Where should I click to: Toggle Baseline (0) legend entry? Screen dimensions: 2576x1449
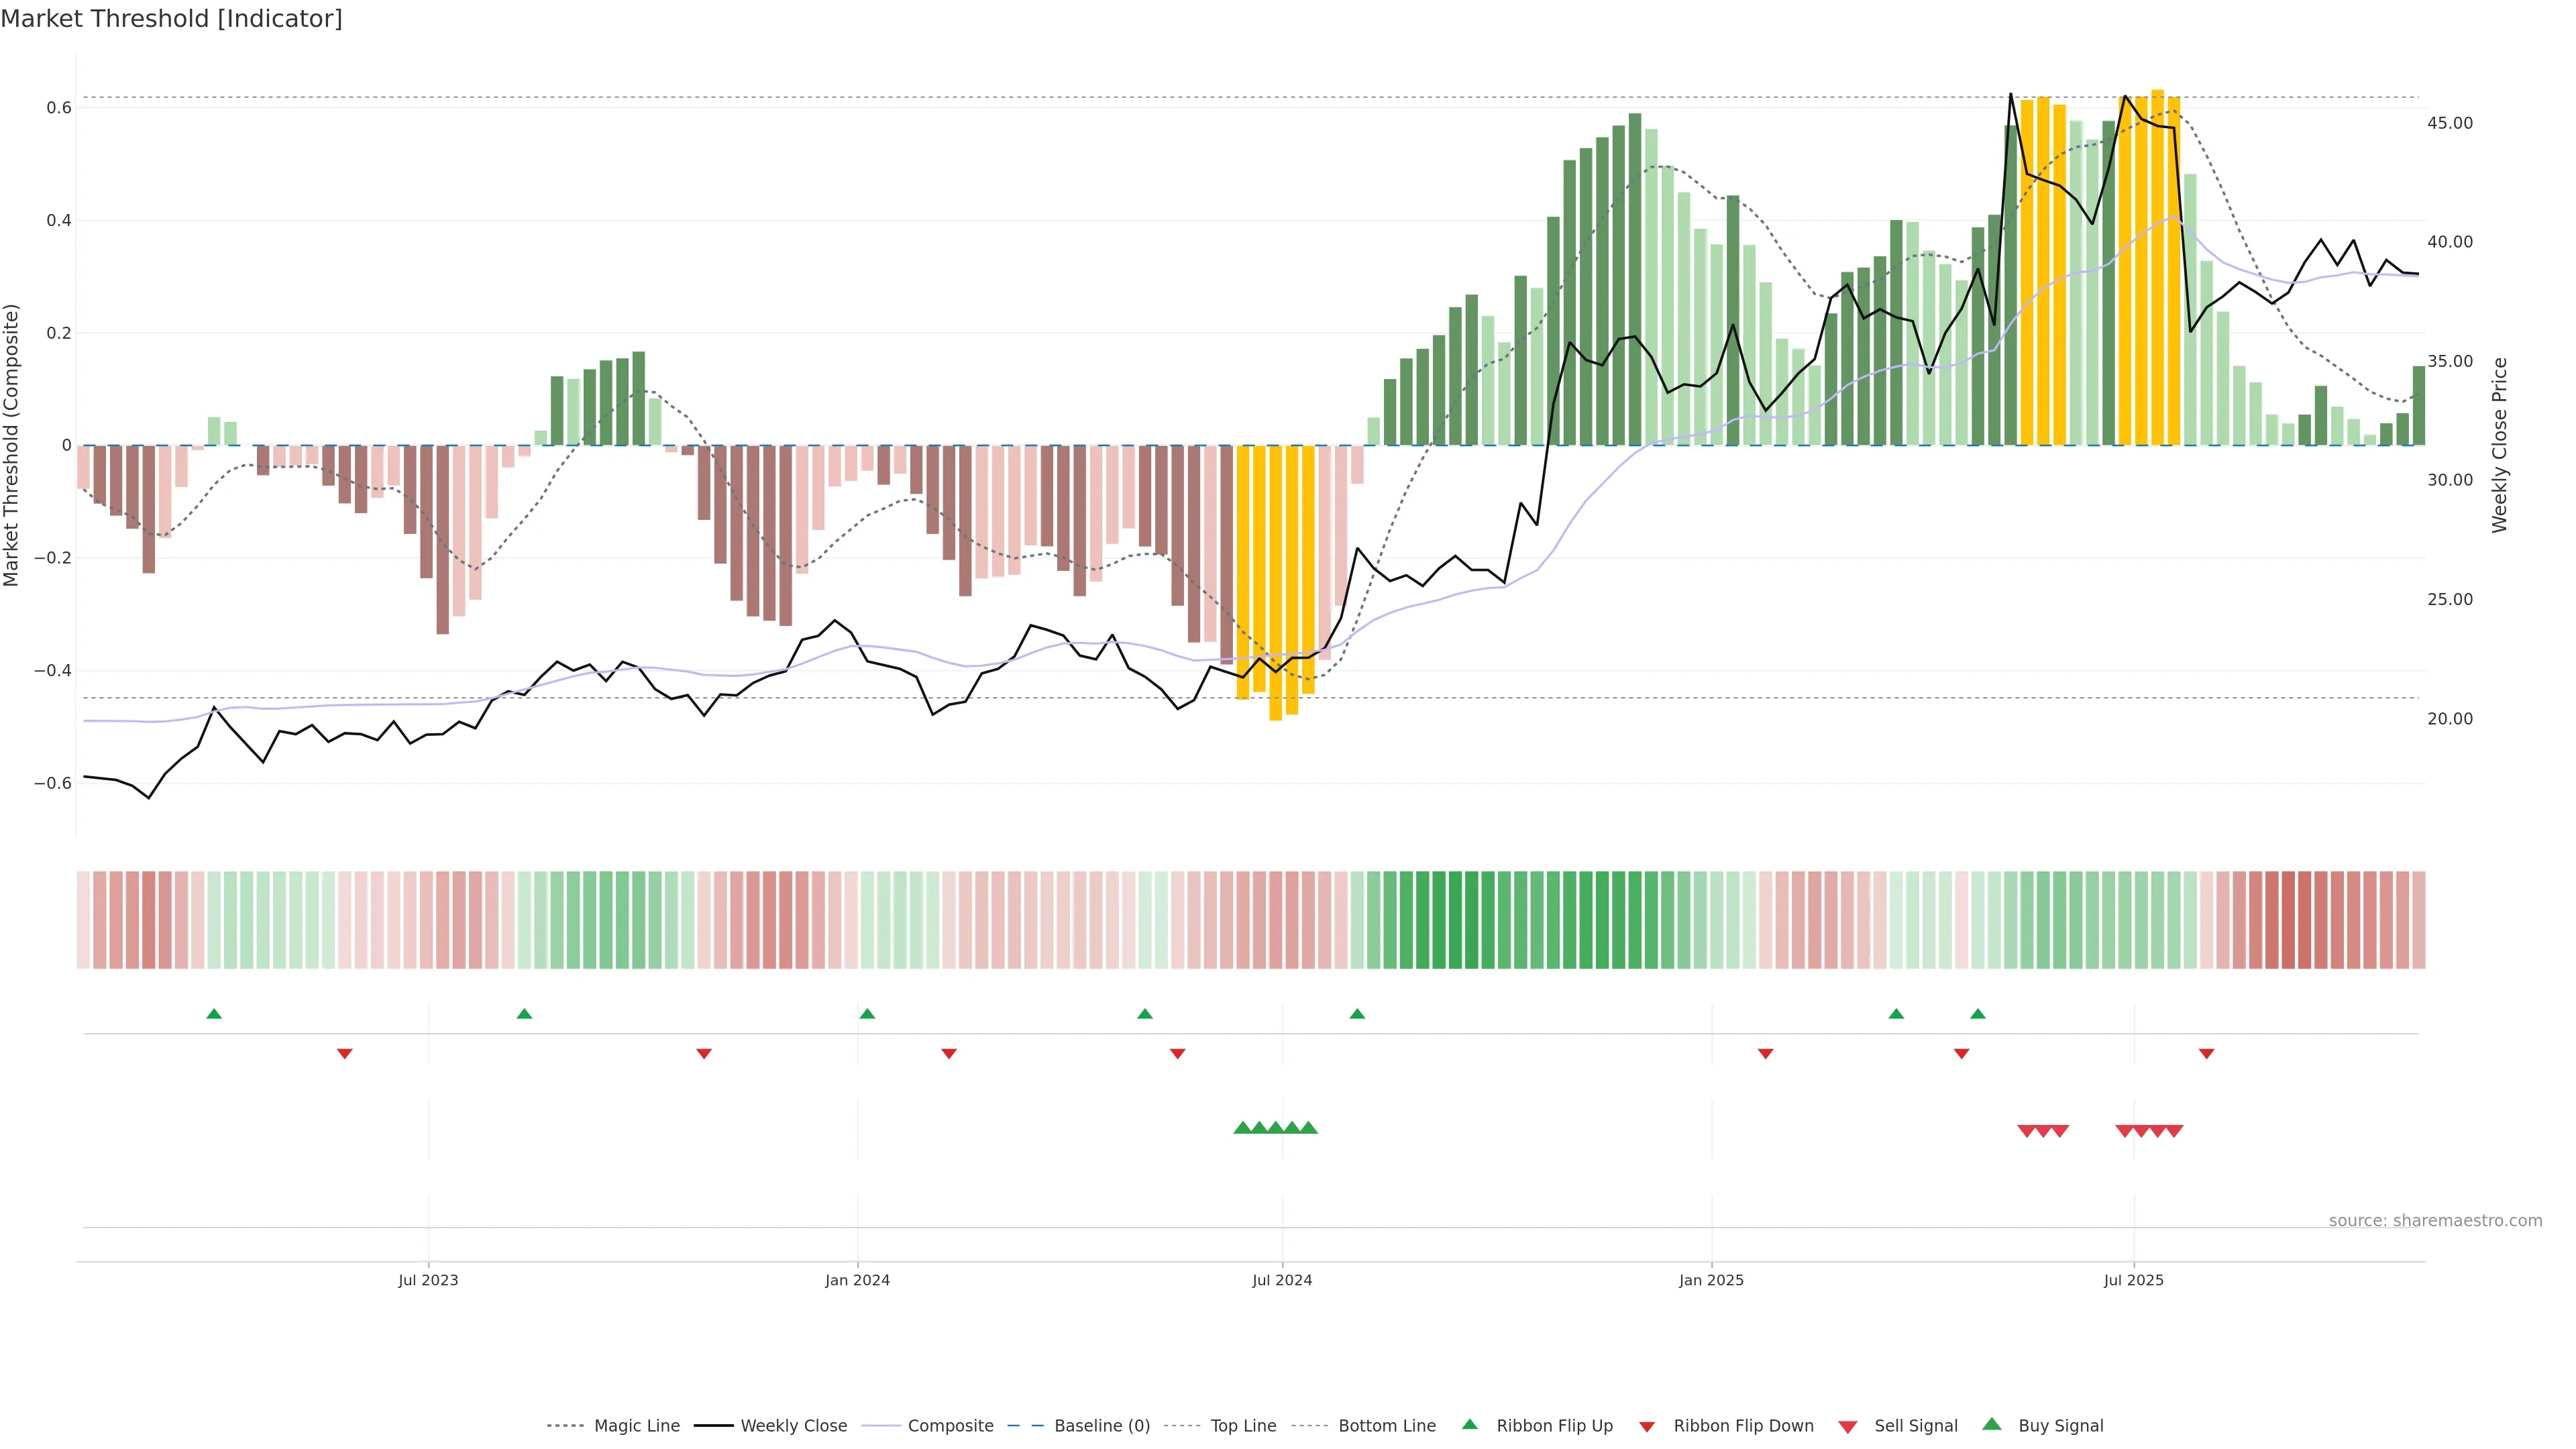(x=1101, y=1426)
